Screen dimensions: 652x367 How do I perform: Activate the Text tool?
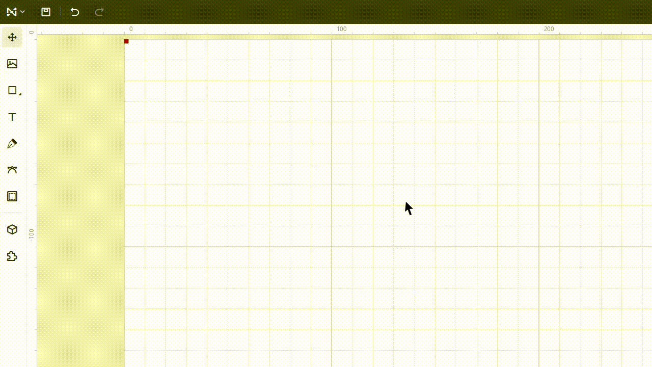pyautogui.click(x=12, y=117)
